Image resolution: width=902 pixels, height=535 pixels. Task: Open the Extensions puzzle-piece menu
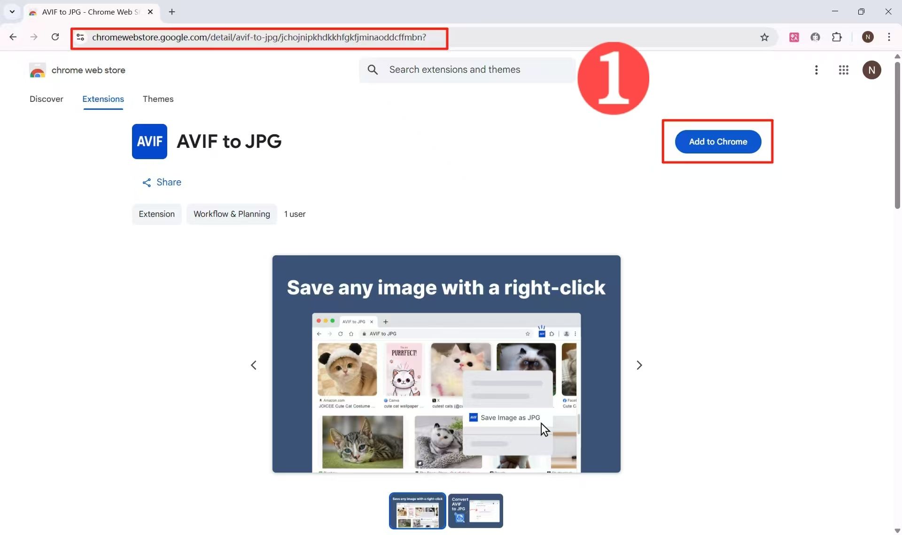[x=837, y=37]
